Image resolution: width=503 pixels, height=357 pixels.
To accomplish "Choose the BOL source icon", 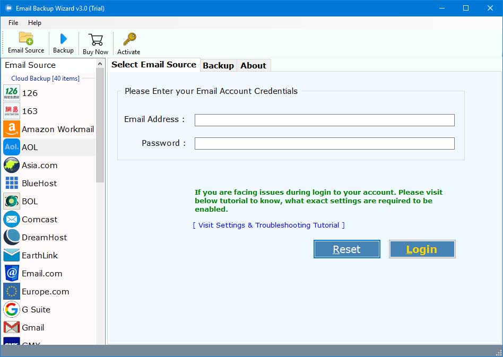I will point(12,201).
